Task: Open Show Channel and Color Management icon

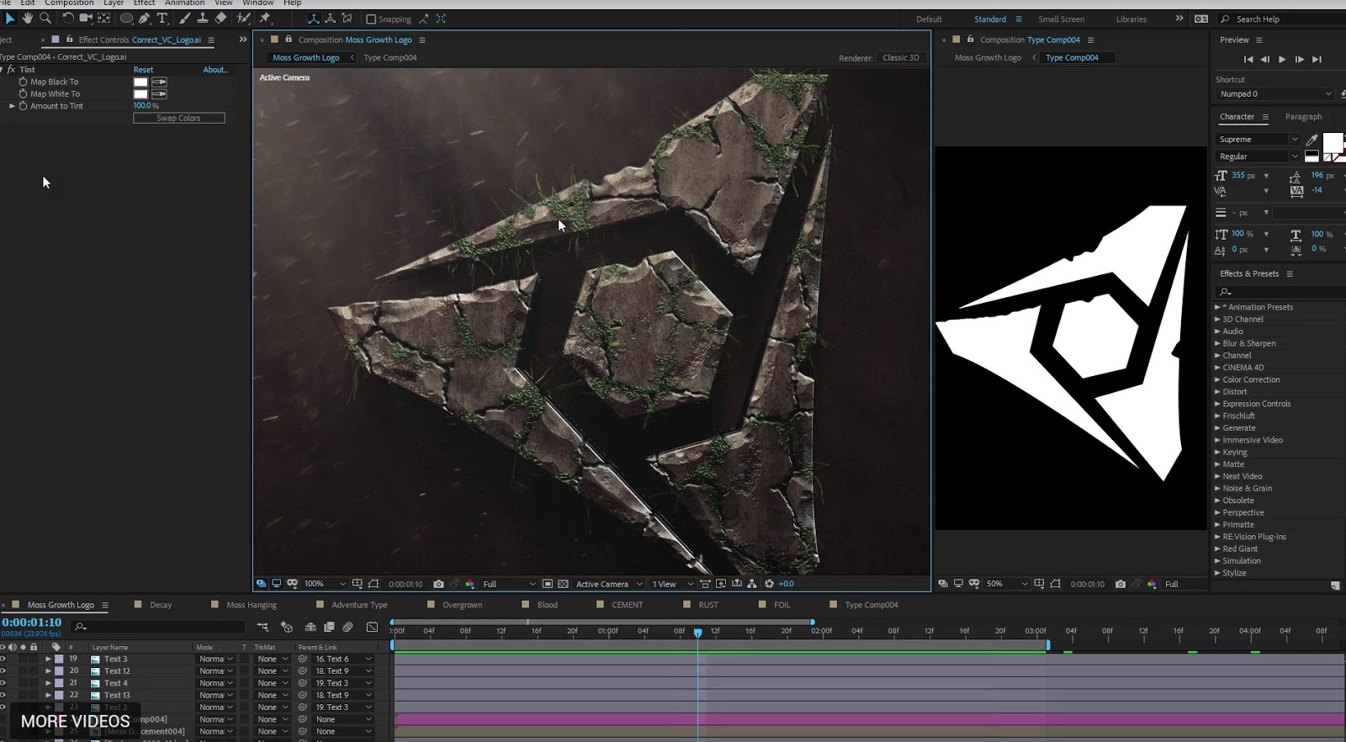Action: coord(469,584)
